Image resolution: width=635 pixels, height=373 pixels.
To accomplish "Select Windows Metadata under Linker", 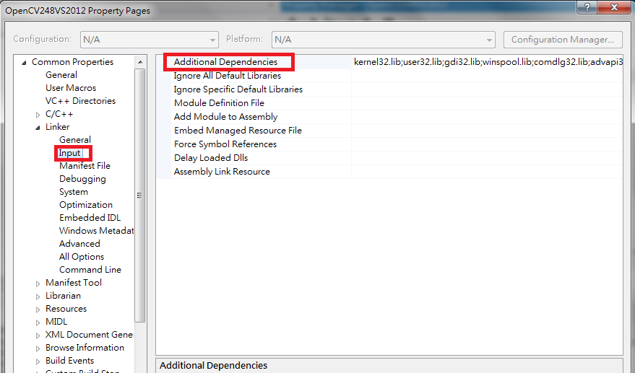I will pos(96,230).
